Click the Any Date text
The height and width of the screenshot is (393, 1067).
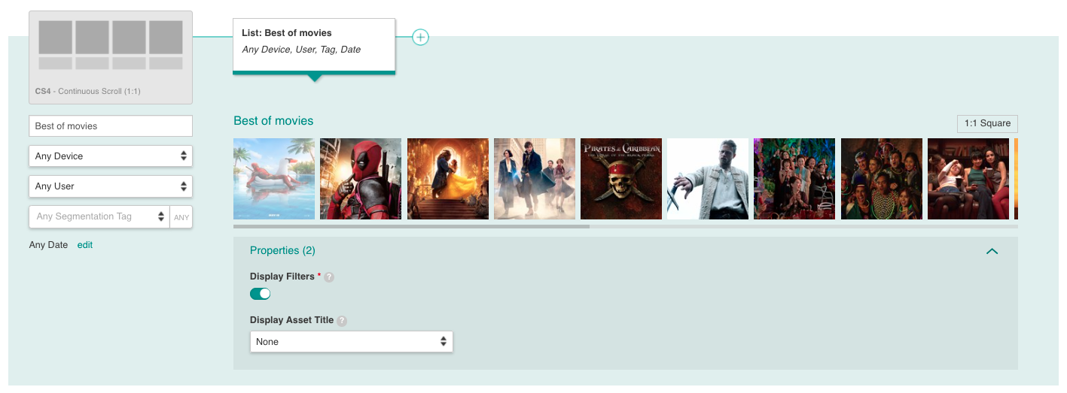(48, 245)
